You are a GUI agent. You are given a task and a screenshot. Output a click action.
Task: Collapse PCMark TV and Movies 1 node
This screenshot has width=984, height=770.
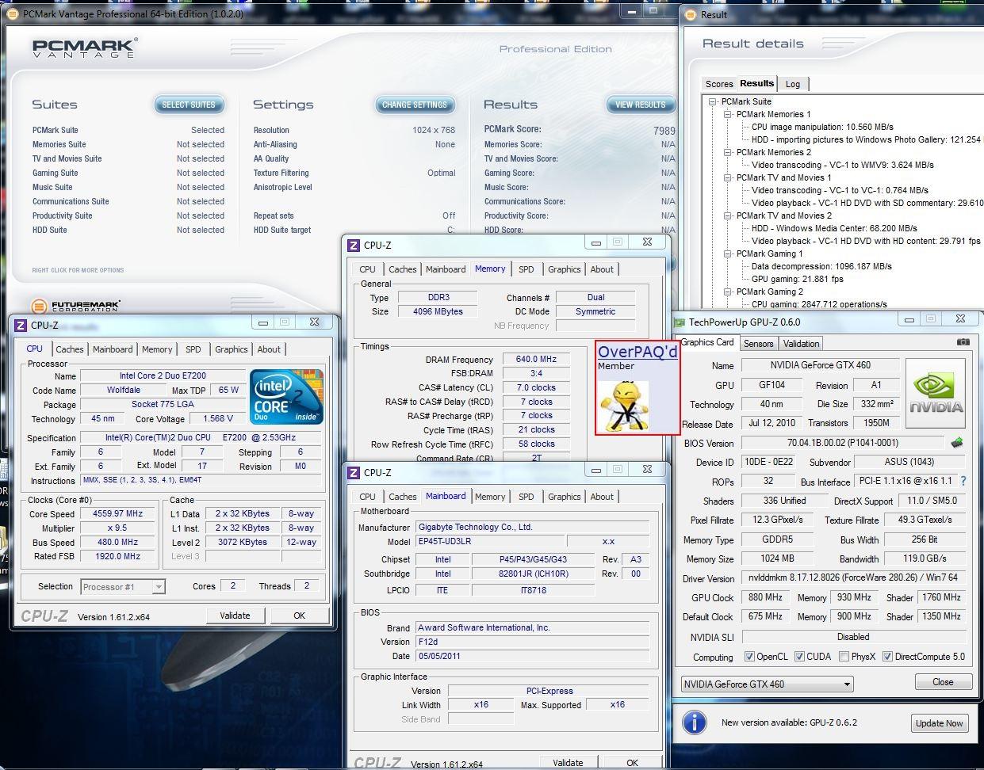point(728,177)
